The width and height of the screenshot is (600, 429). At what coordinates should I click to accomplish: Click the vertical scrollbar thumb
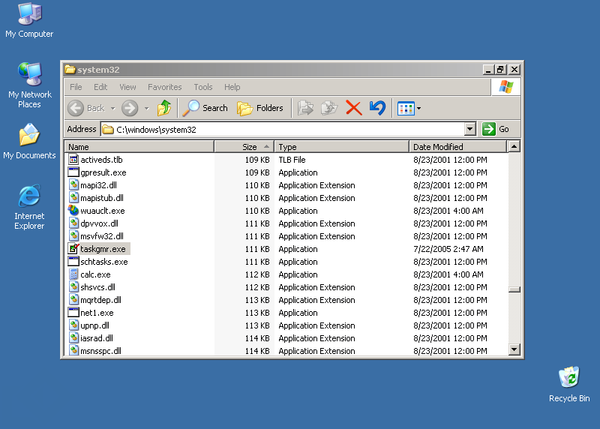tap(514, 289)
